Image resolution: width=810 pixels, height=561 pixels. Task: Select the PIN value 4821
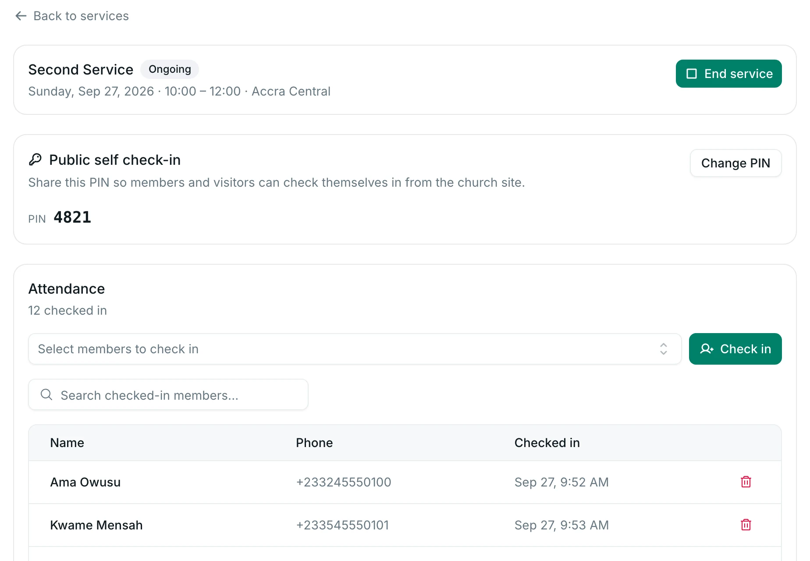click(72, 217)
